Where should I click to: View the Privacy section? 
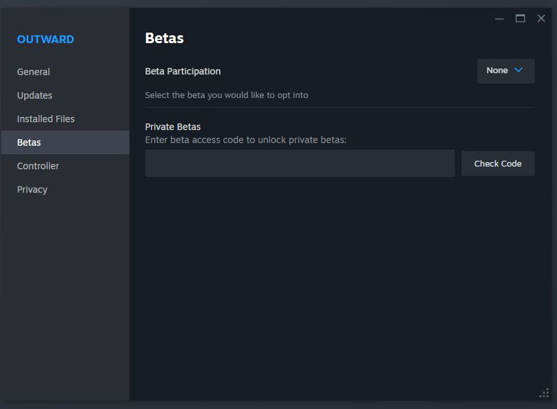(31, 189)
